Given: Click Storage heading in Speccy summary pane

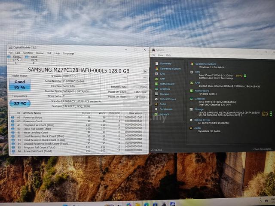Looking at the screenshot, I should (x=199, y=109).
